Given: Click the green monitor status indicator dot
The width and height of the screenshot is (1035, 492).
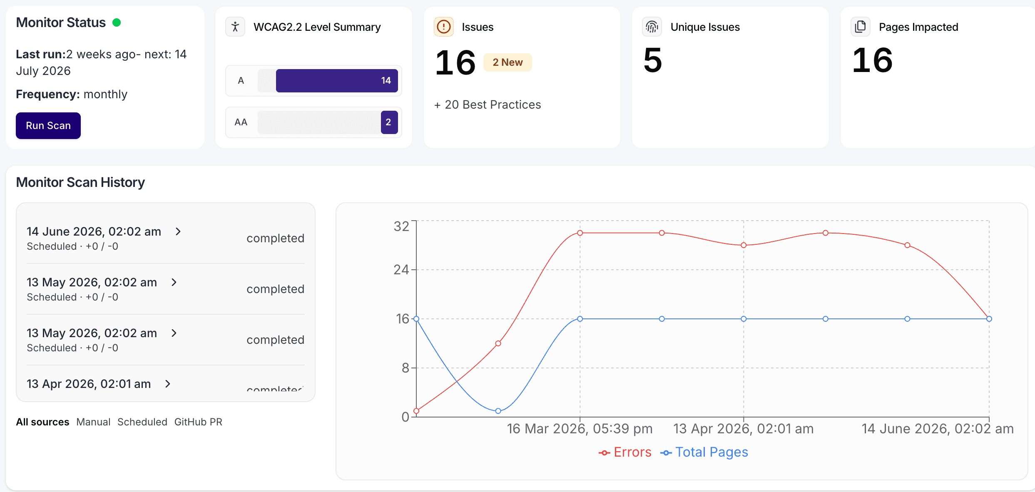Looking at the screenshot, I should (117, 22).
